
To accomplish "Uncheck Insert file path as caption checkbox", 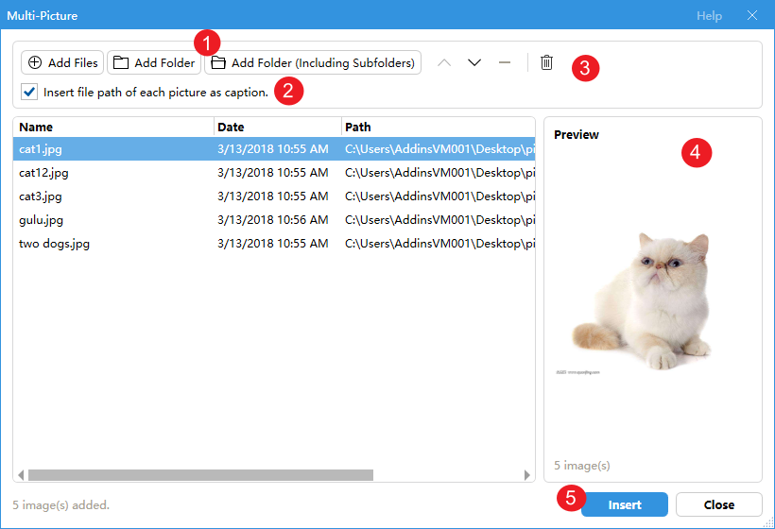I will pos(29,92).
